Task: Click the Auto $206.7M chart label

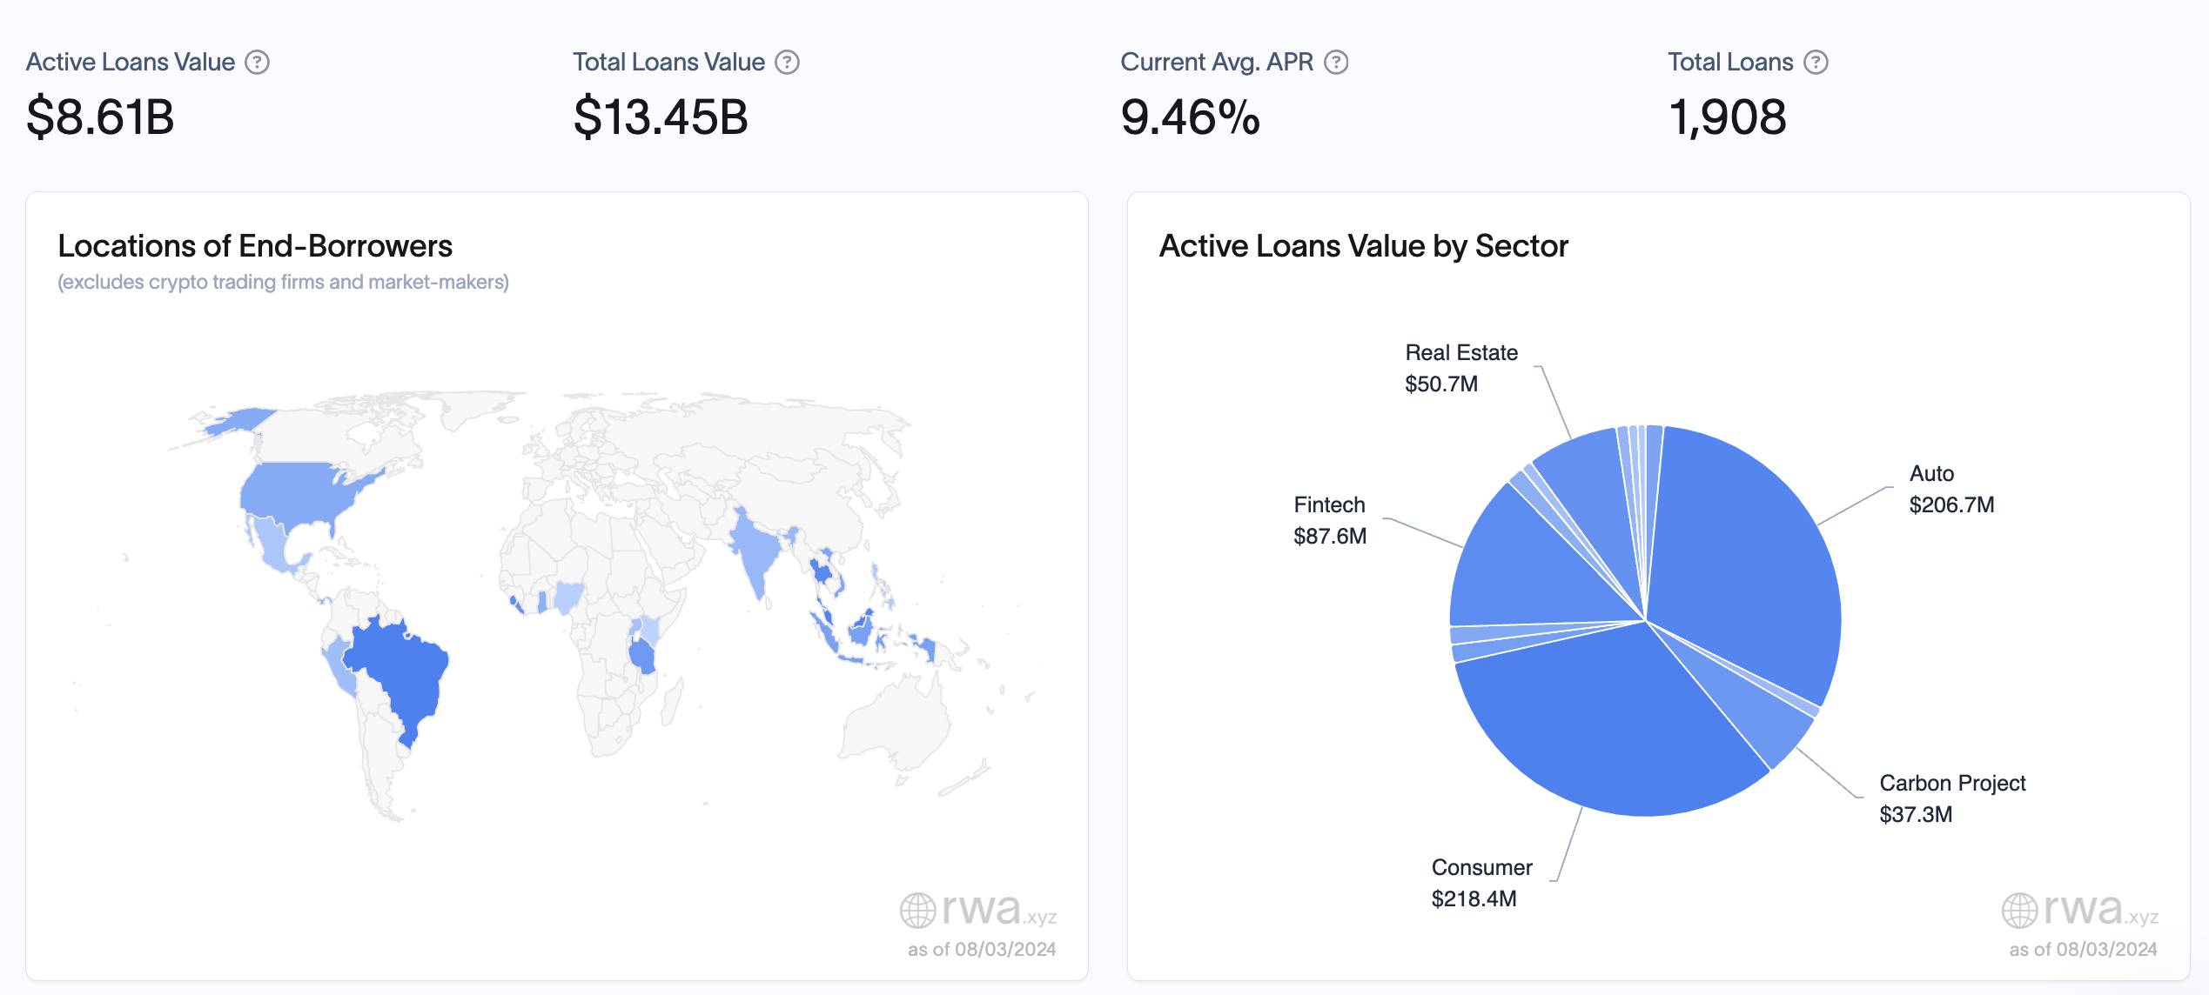Action: tap(1951, 489)
